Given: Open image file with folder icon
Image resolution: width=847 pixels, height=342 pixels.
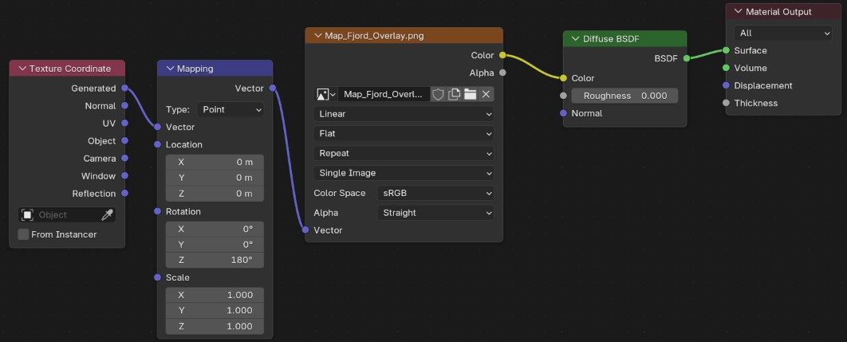Looking at the screenshot, I should tap(470, 94).
